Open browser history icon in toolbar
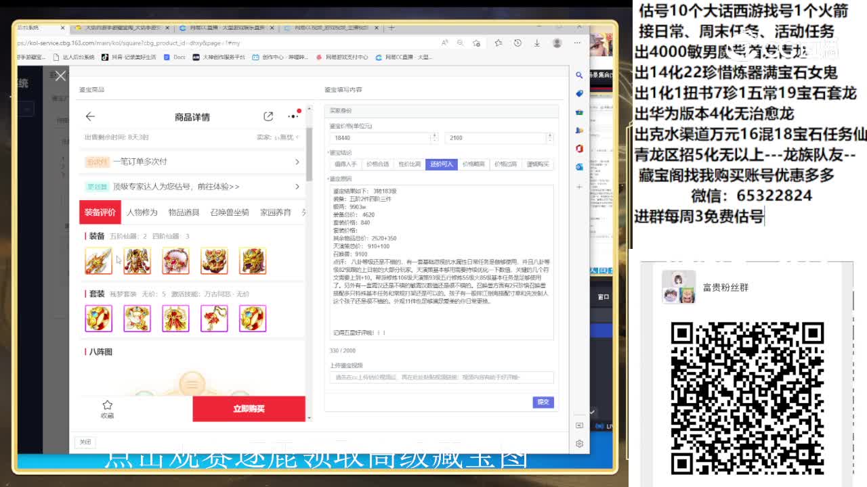Viewport: 867px width, 487px height. 517,43
